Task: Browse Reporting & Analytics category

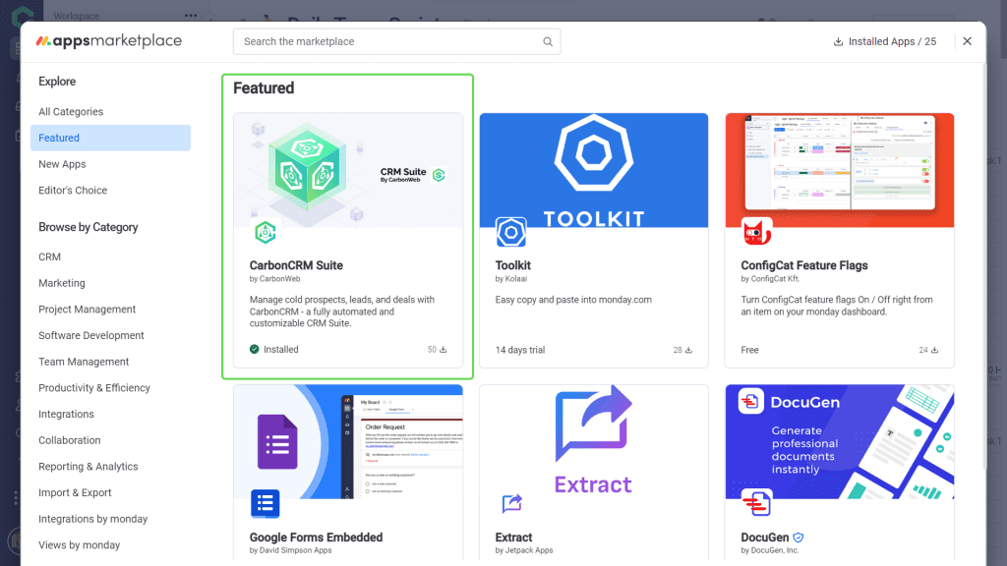Action: (88, 467)
